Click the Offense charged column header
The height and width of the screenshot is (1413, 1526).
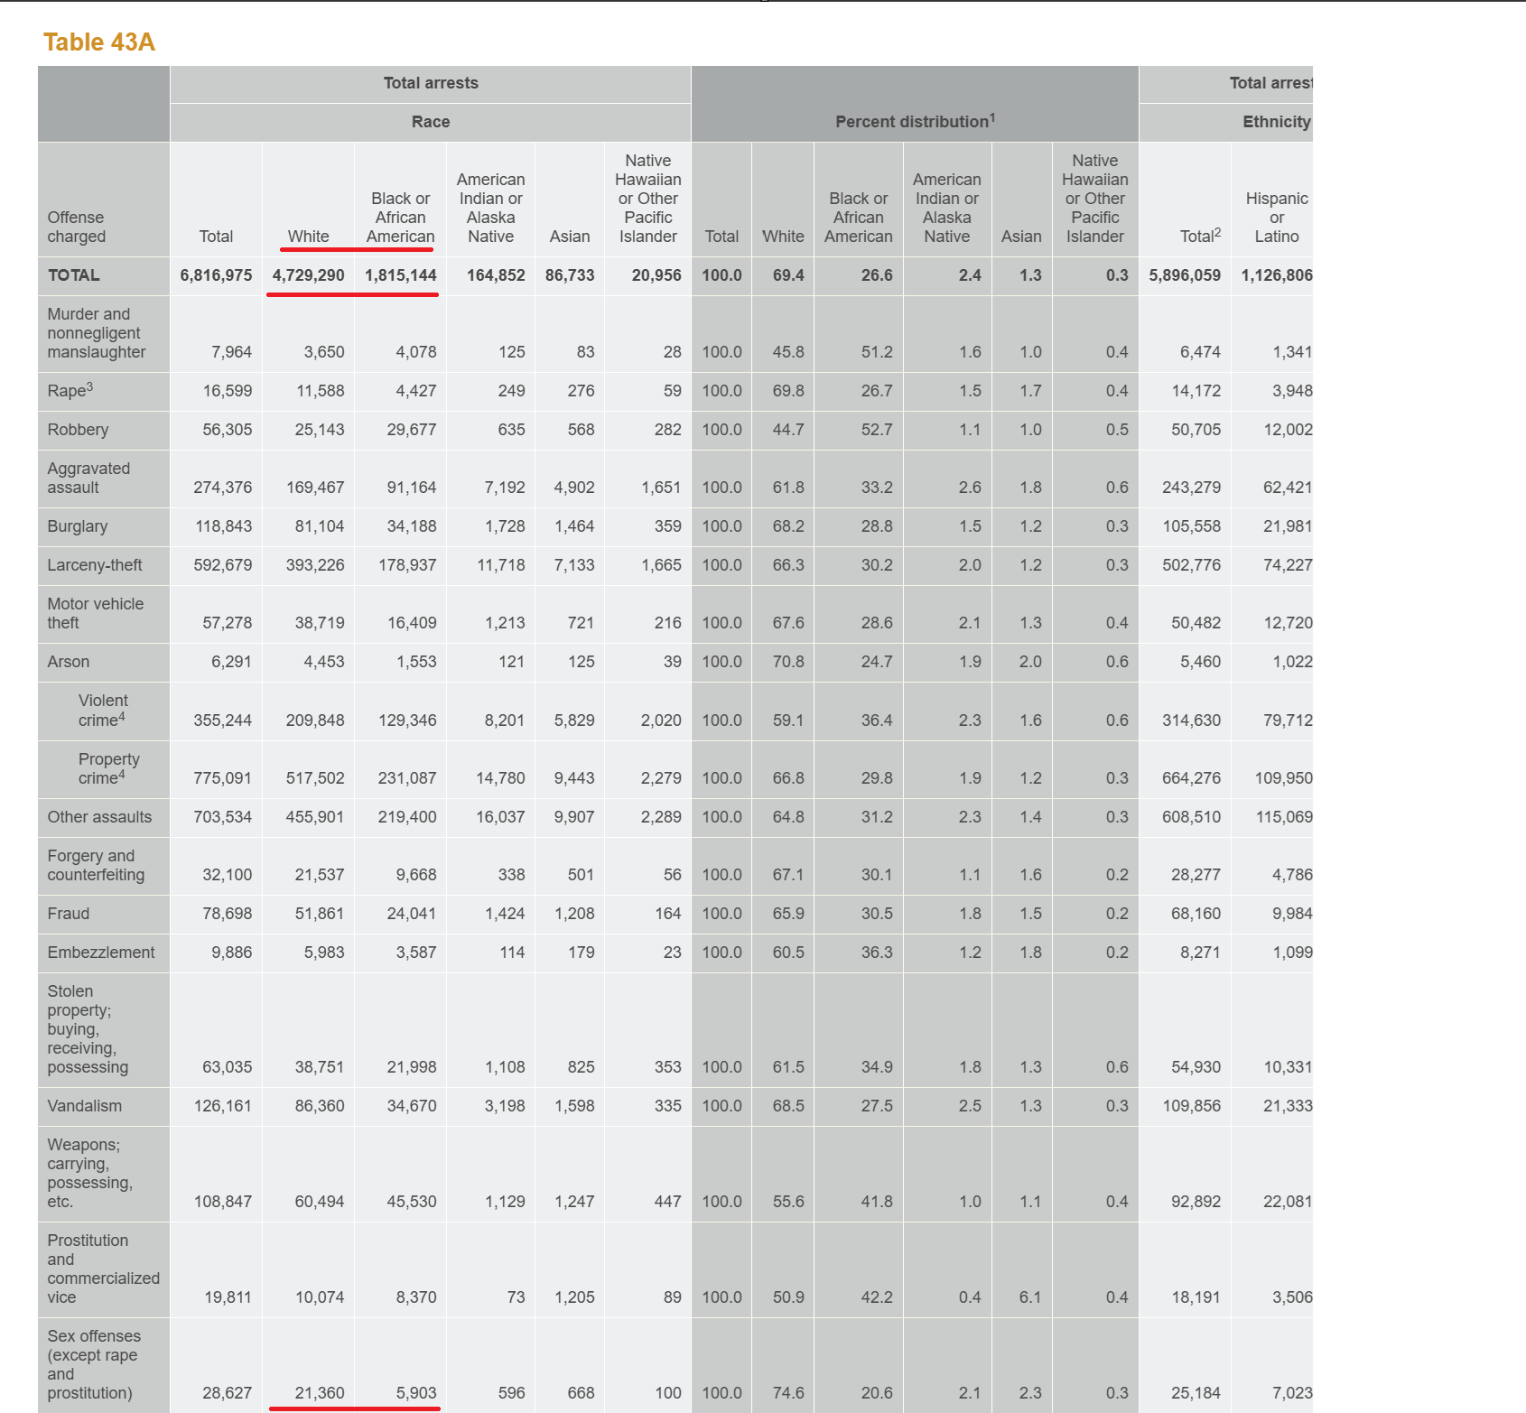(76, 227)
